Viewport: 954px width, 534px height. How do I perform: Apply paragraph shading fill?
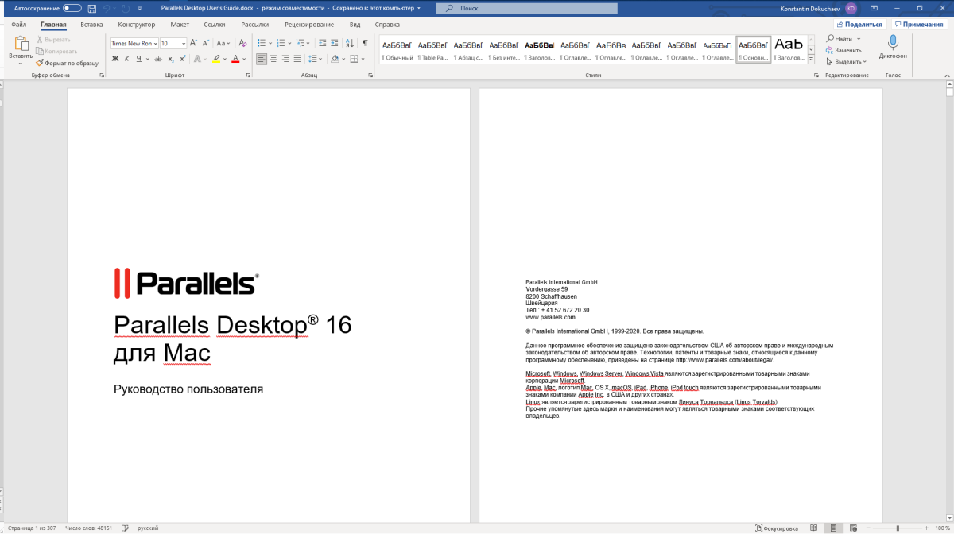(x=335, y=59)
